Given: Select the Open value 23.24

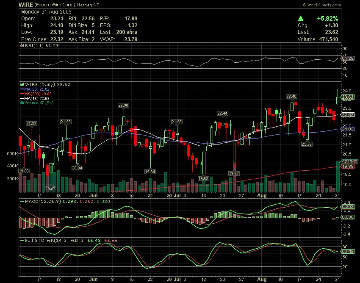Looking at the screenshot, I should [x=57, y=19].
